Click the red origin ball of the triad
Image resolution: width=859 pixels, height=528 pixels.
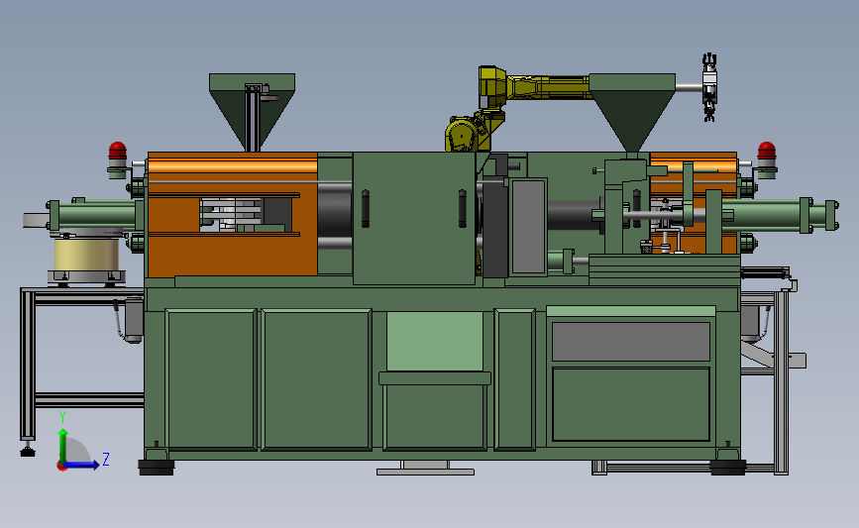coord(61,467)
